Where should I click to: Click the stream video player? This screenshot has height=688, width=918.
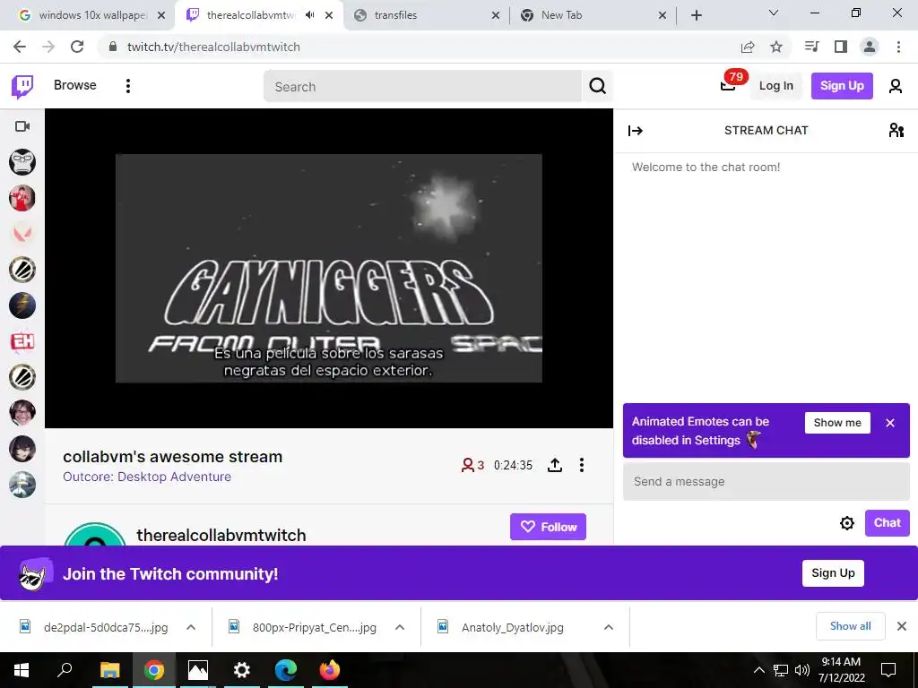tap(329, 268)
